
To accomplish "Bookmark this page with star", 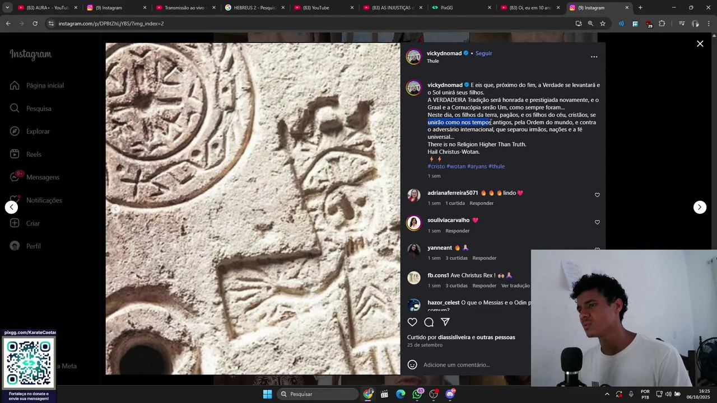I will point(603,24).
